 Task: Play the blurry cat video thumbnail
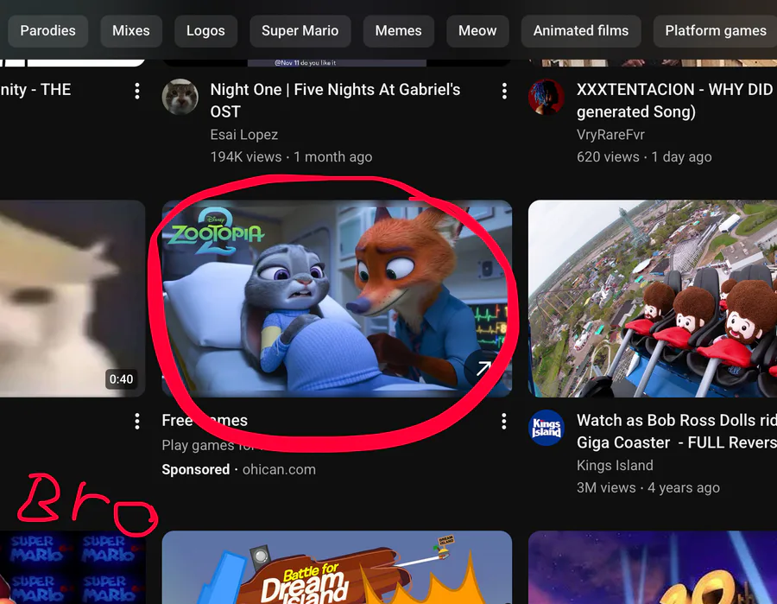click(x=73, y=298)
